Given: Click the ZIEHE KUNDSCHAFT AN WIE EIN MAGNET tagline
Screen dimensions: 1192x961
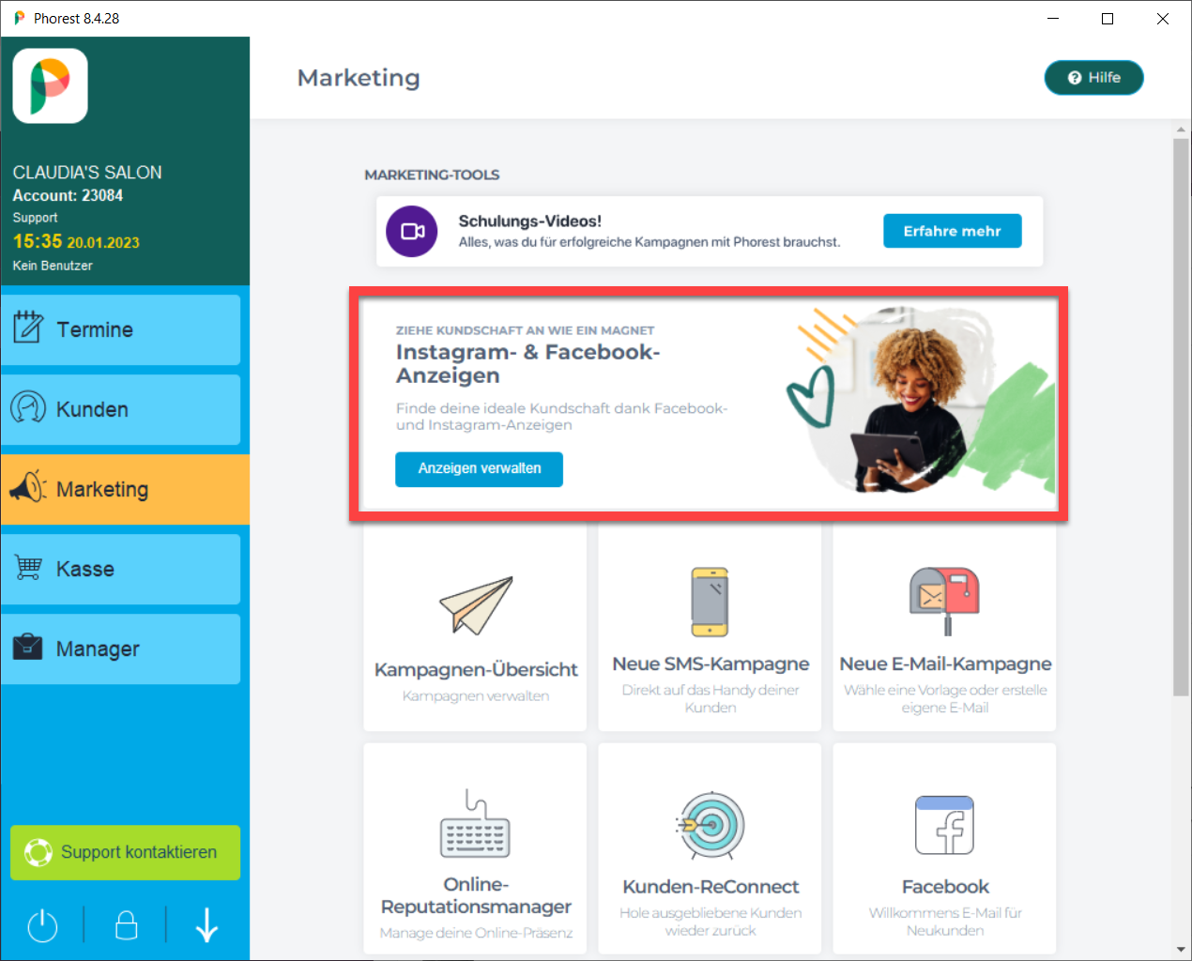Looking at the screenshot, I should point(525,330).
